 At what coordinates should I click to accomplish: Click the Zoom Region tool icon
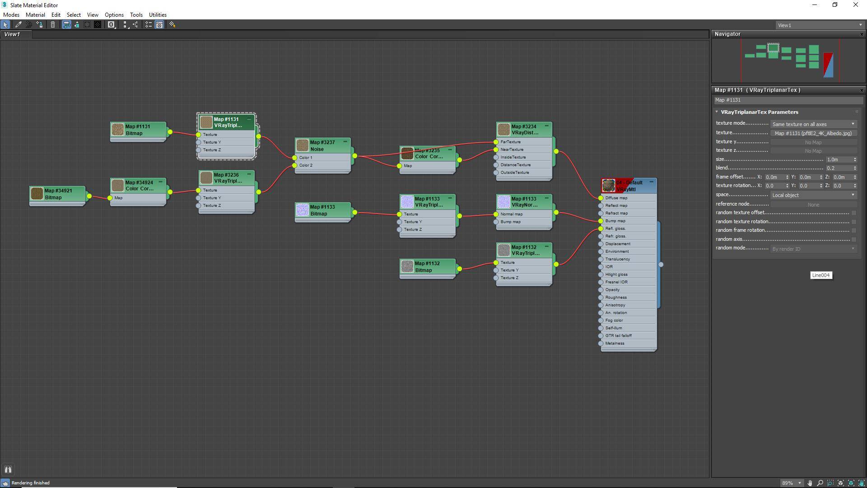click(830, 483)
